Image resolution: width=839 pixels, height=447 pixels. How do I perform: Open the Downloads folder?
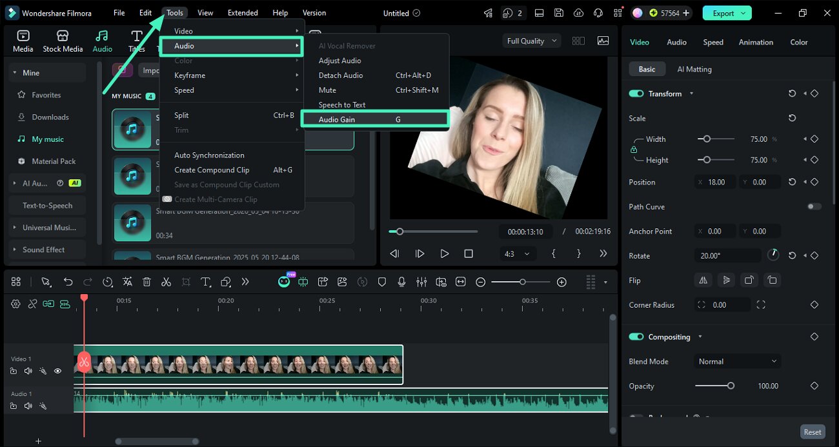click(x=50, y=117)
